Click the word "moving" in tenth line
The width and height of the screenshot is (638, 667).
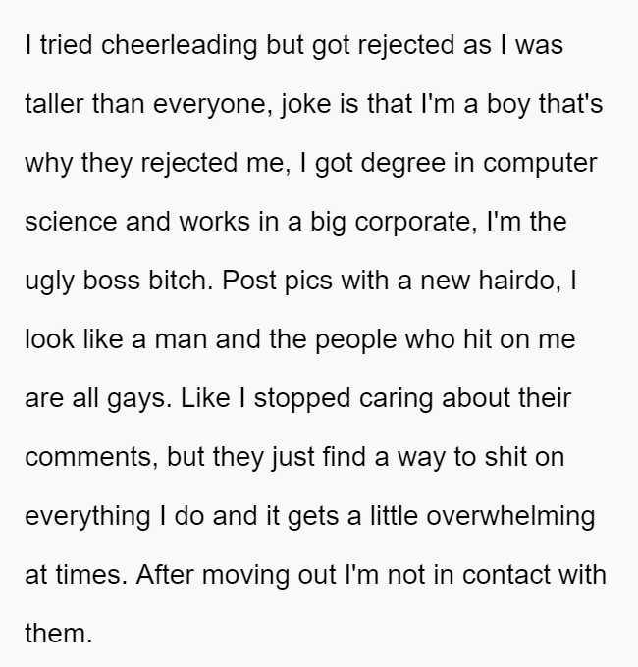tap(245, 575)
